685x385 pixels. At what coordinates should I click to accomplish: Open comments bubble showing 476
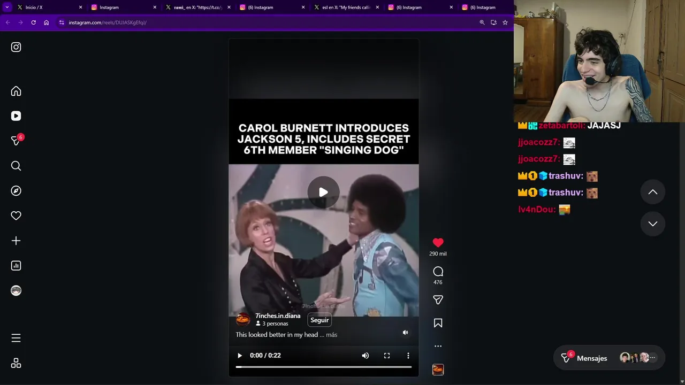tap(438, 272)
